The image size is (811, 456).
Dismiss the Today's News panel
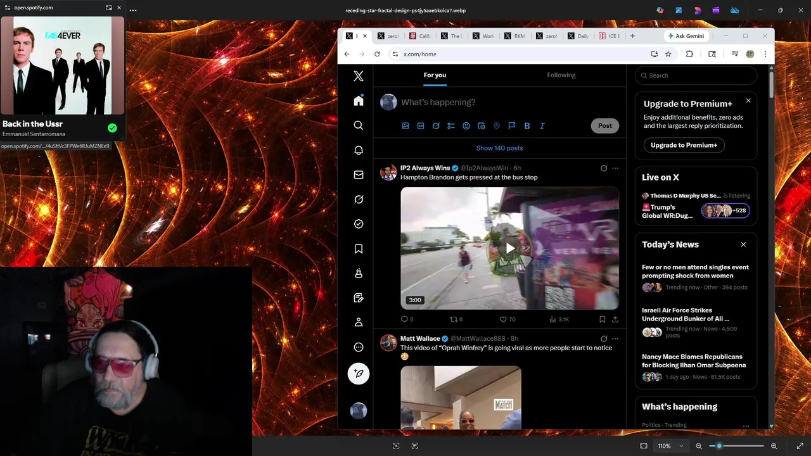[x=743, y=244]
